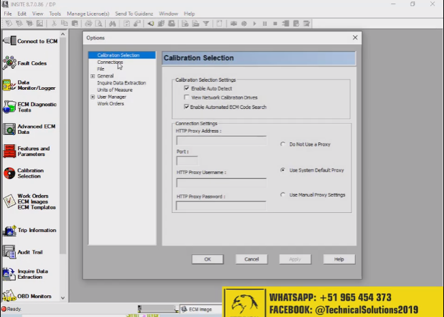Open Fault Codes from the sidebar
Viewport: 444px width, 317px height.
pyautogui.click(x=9, y=63)
